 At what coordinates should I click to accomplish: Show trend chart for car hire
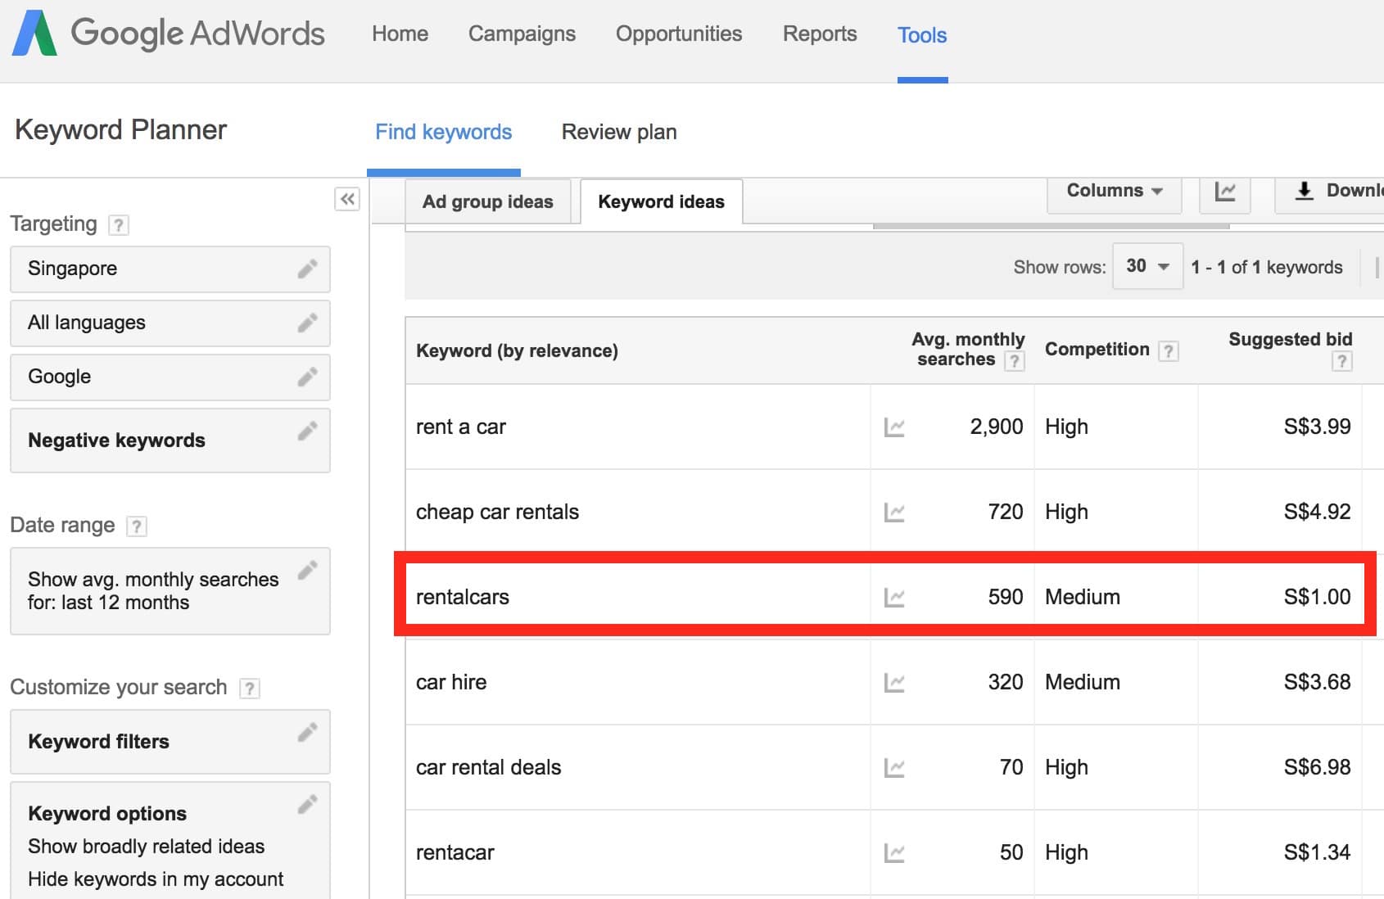(x=894, y=683)
